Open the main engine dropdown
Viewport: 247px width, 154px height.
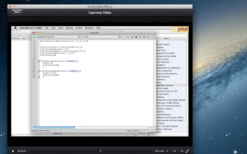click(103, 37)
